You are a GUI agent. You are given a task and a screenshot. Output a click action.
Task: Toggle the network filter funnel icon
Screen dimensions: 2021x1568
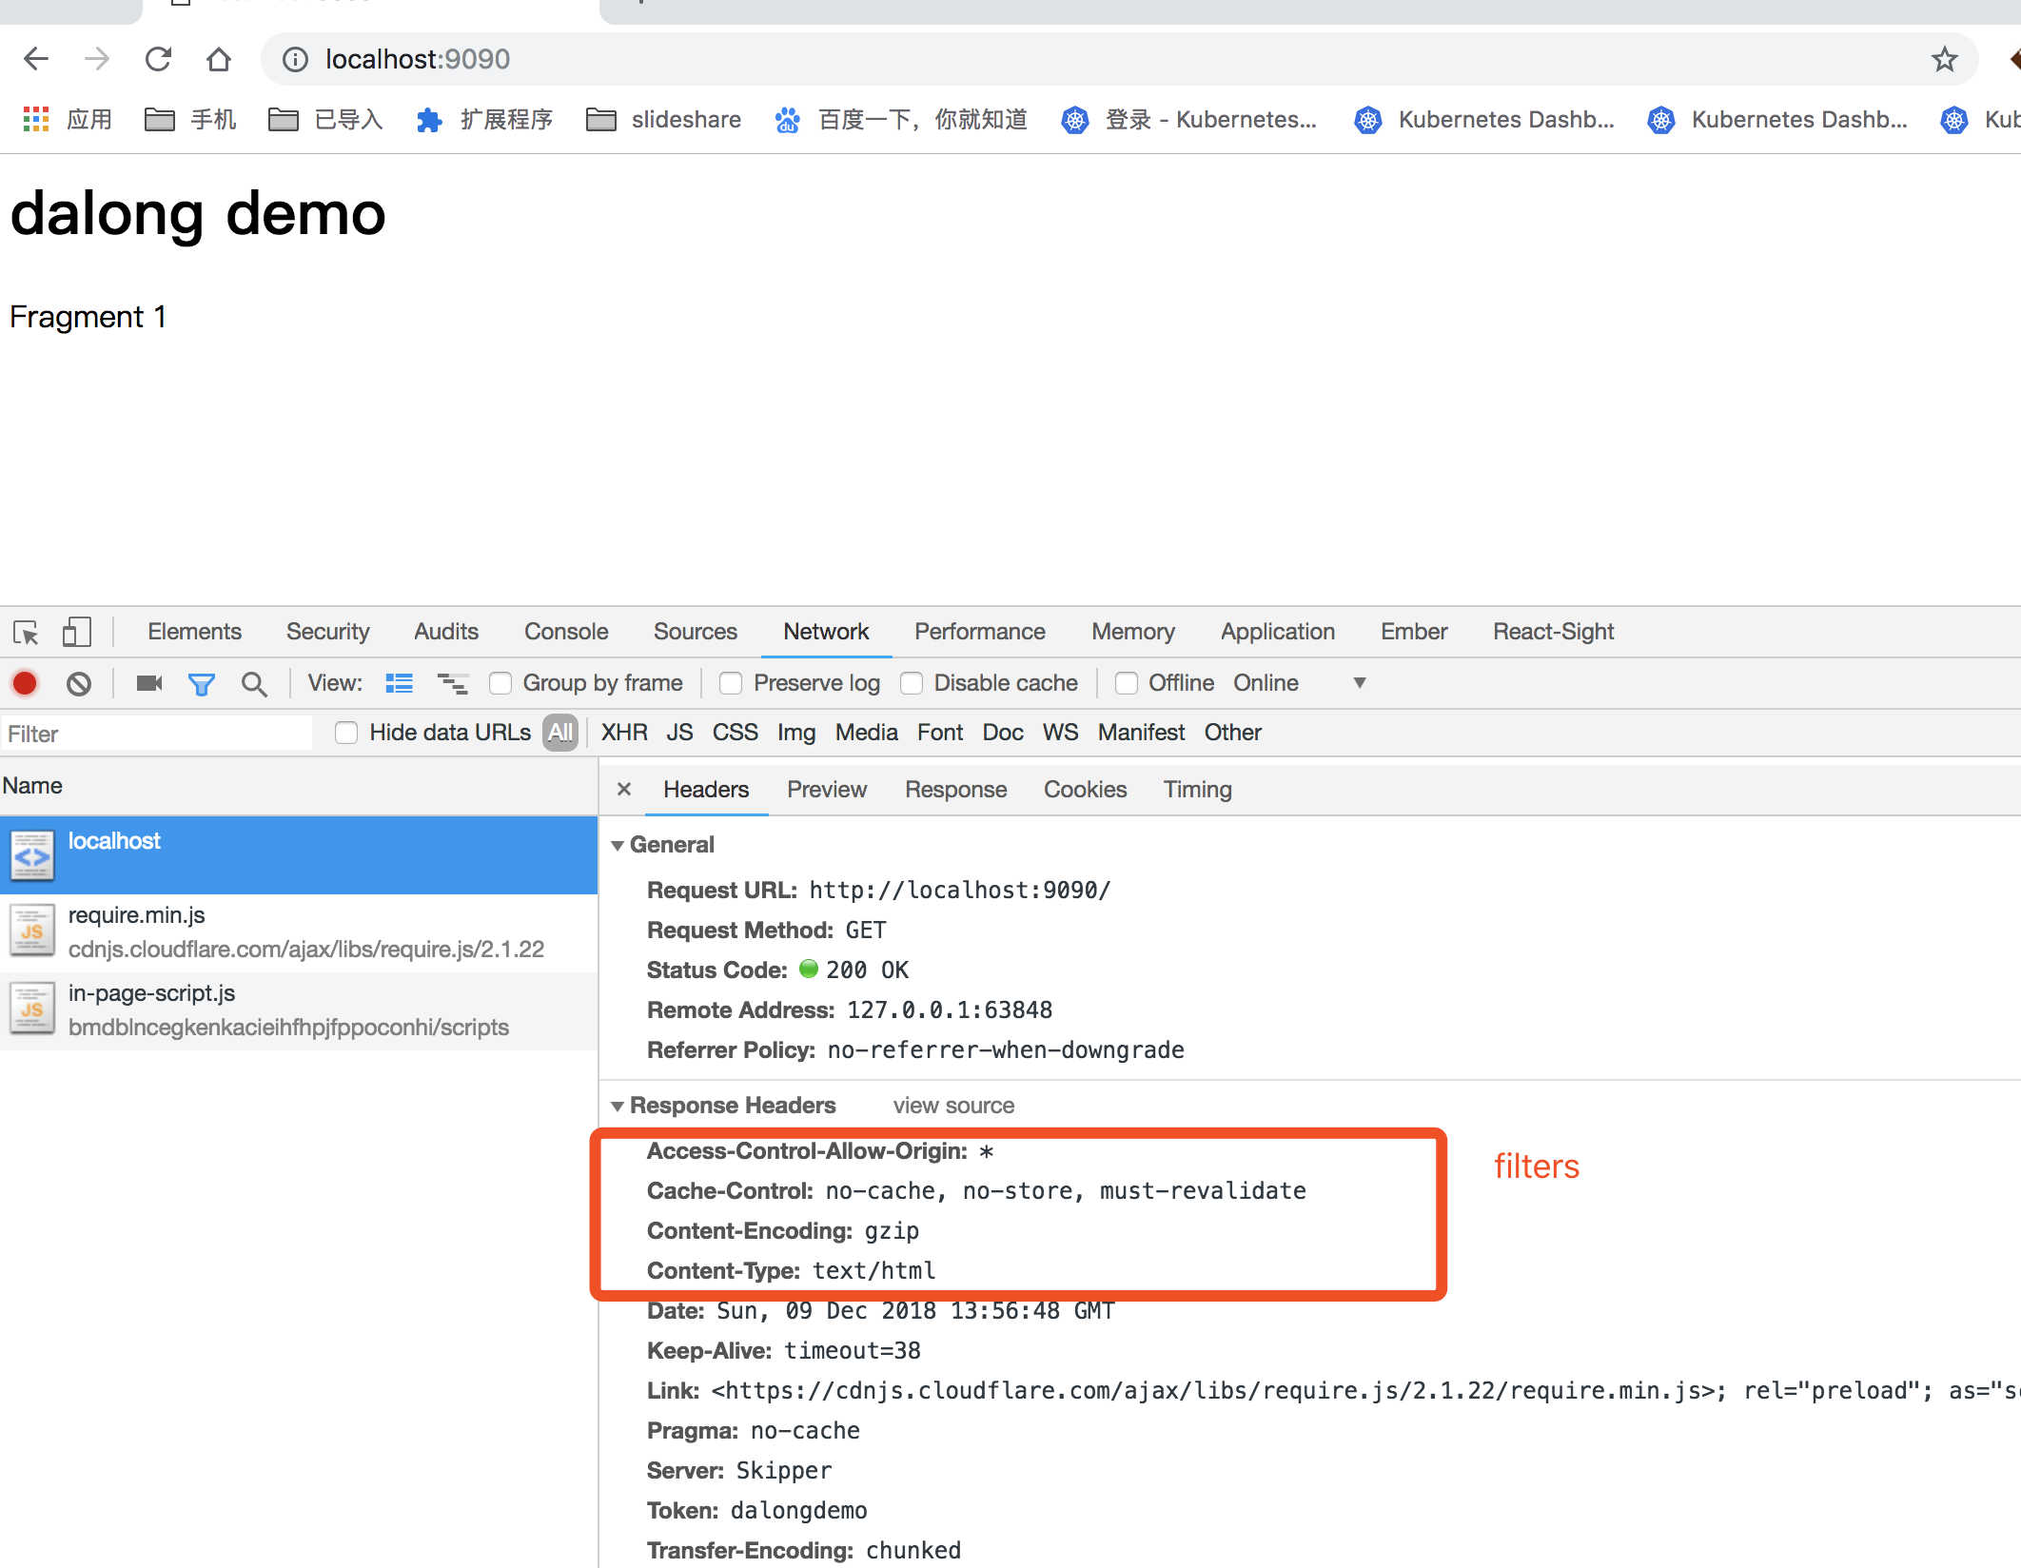(201, 683)
